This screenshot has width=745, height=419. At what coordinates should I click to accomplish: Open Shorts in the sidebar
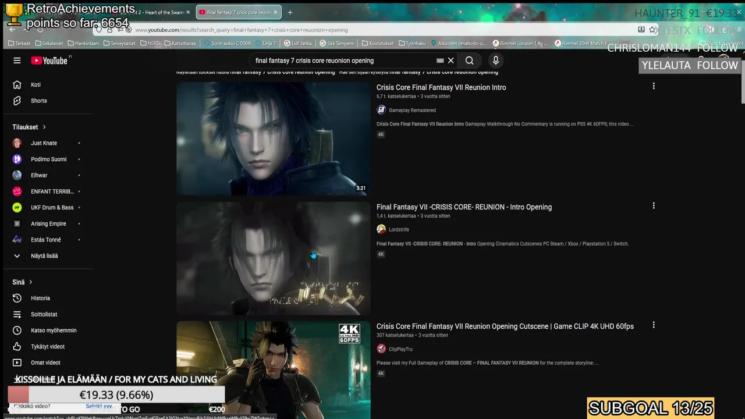(47, 101)
